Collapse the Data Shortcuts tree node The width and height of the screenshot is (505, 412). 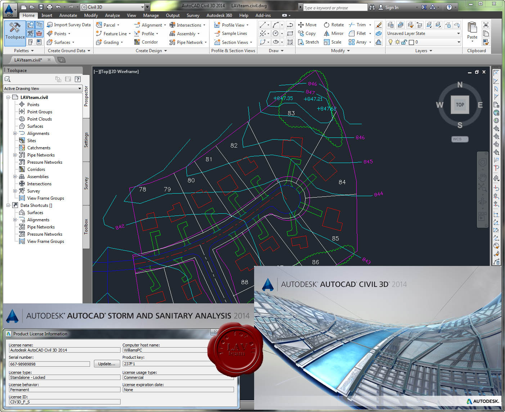8,205
